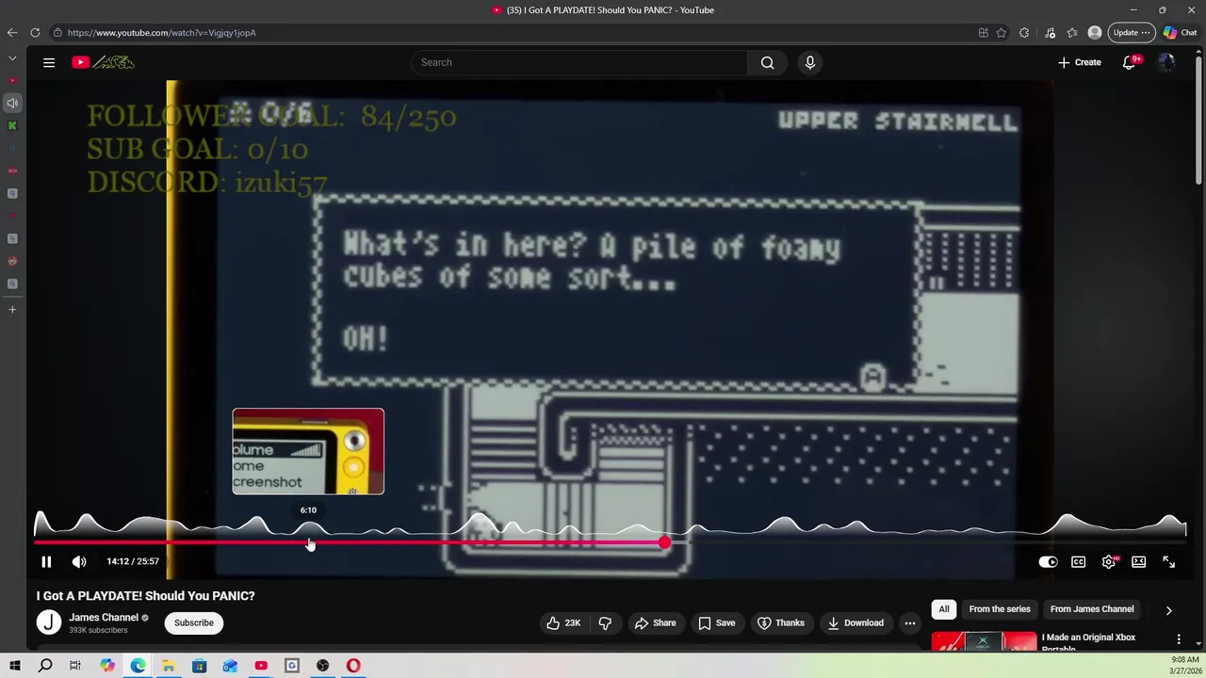Open options menu for Xbox Portable video
The width and height of the screenshot is (1206, 678).
pyautogui.click(x=1179, y=639)
